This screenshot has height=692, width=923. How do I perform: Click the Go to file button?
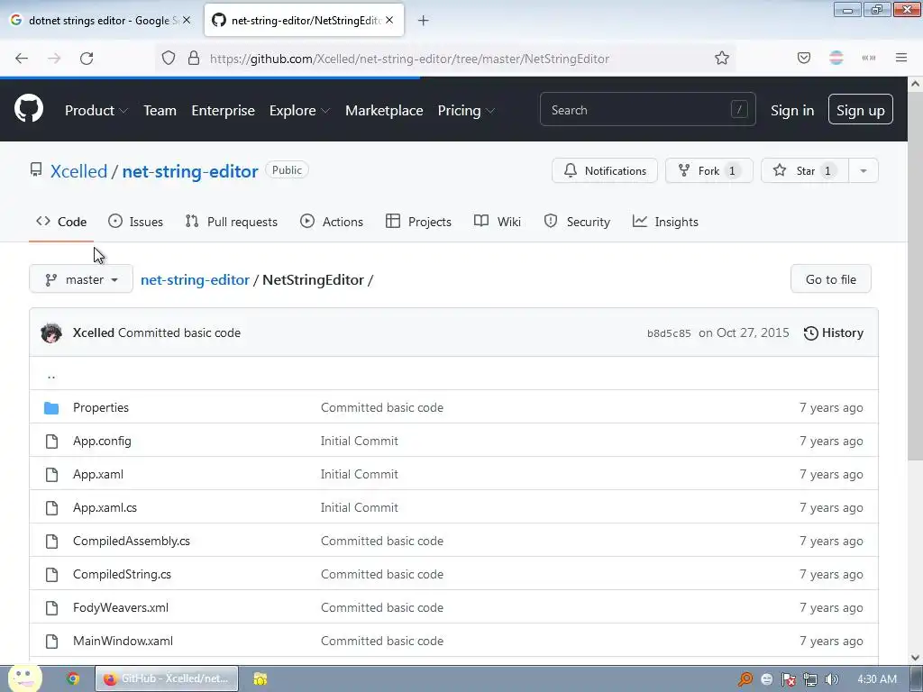pos(830,279)
